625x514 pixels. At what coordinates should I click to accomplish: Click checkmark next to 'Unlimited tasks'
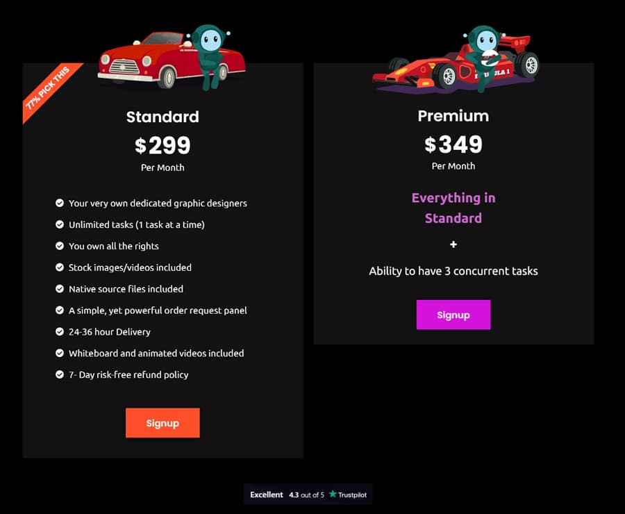click(x=60, y=224)
